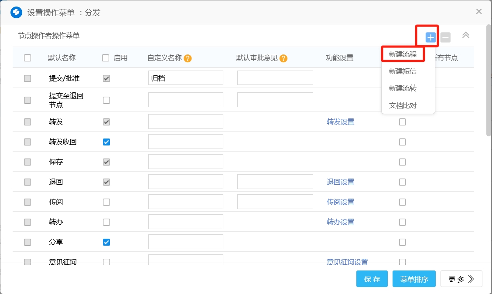Close the 设置操作菜单 dialog
Screen dimensions: 492x294
coord(479,12)
